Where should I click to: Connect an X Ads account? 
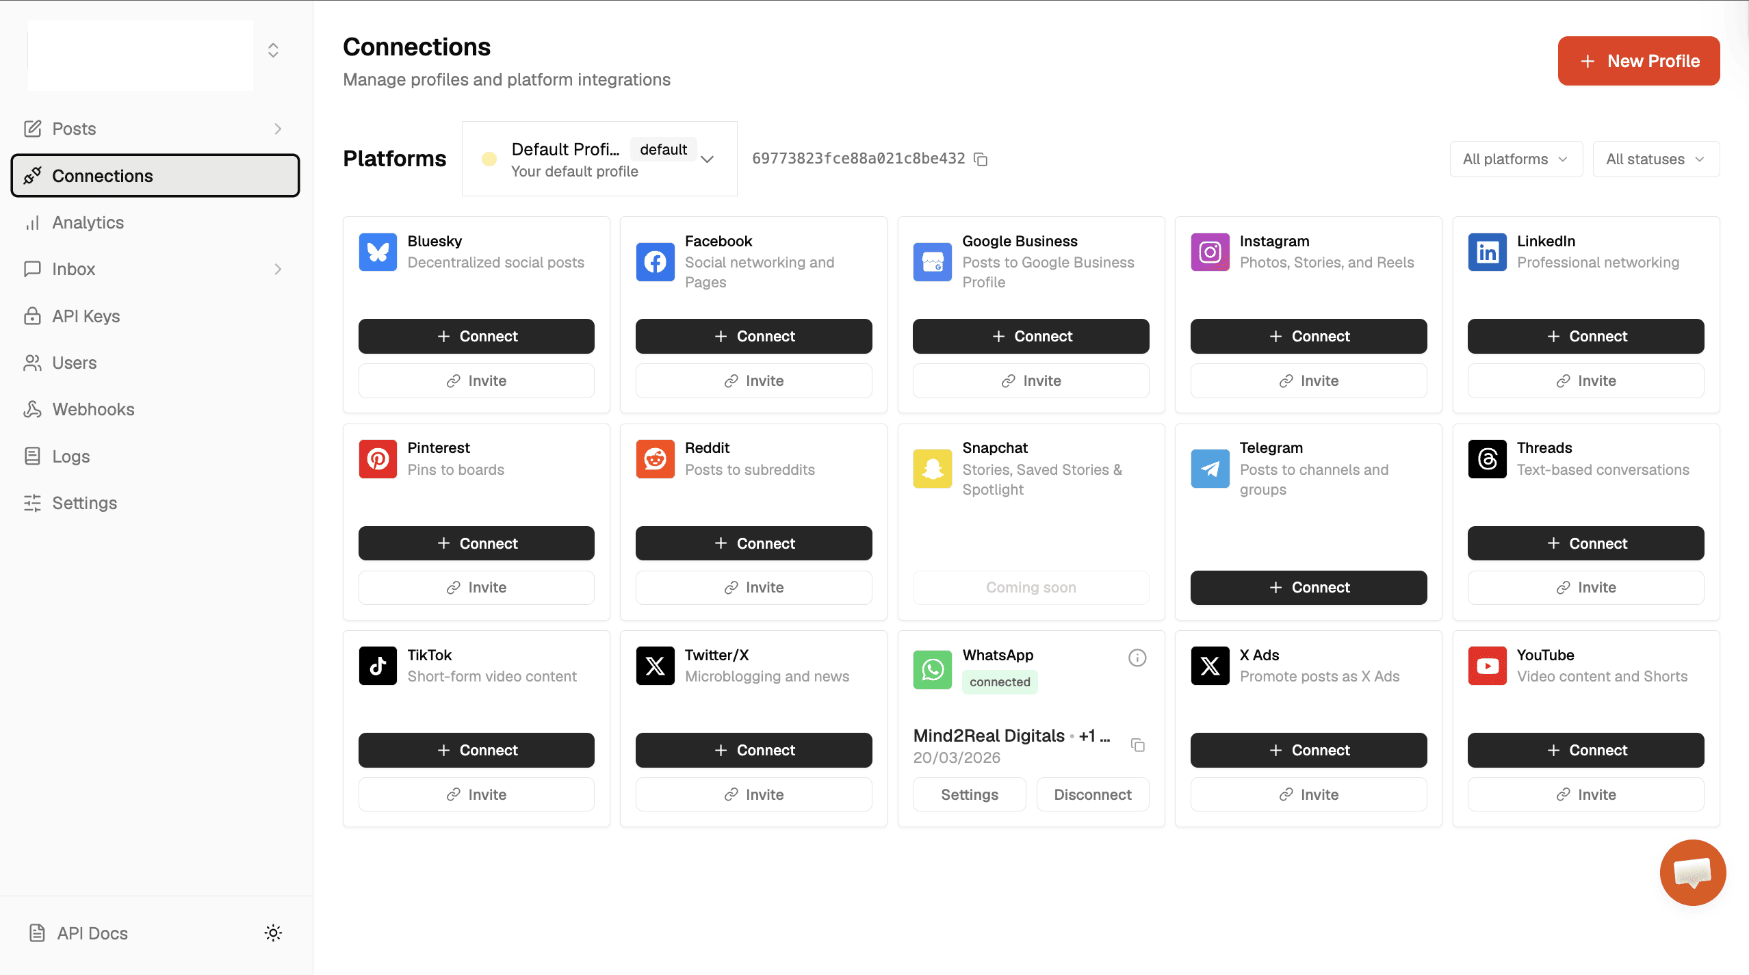pyautogui.click(x=1308, y=750)
